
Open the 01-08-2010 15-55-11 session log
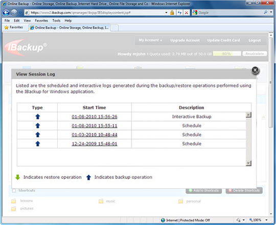(95, 126)
